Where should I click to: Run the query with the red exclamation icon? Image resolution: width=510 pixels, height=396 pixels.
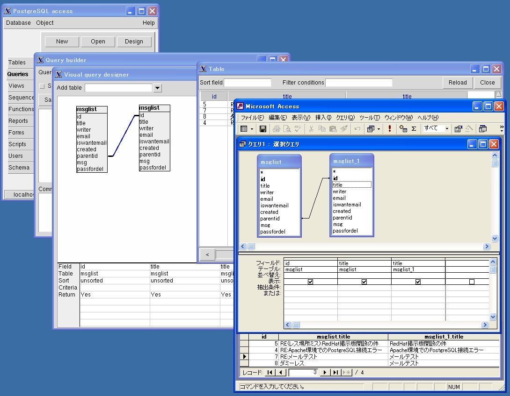(390, 128)
